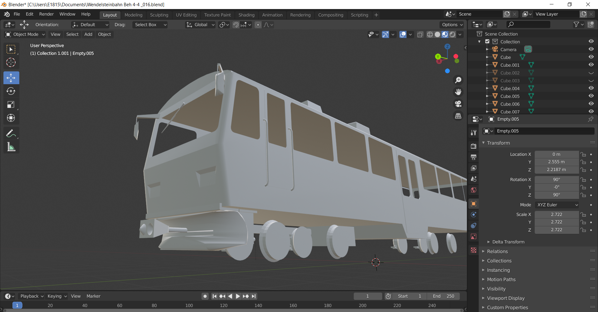Choose the Measure tool
598x312 pixels.
(11, 147)
